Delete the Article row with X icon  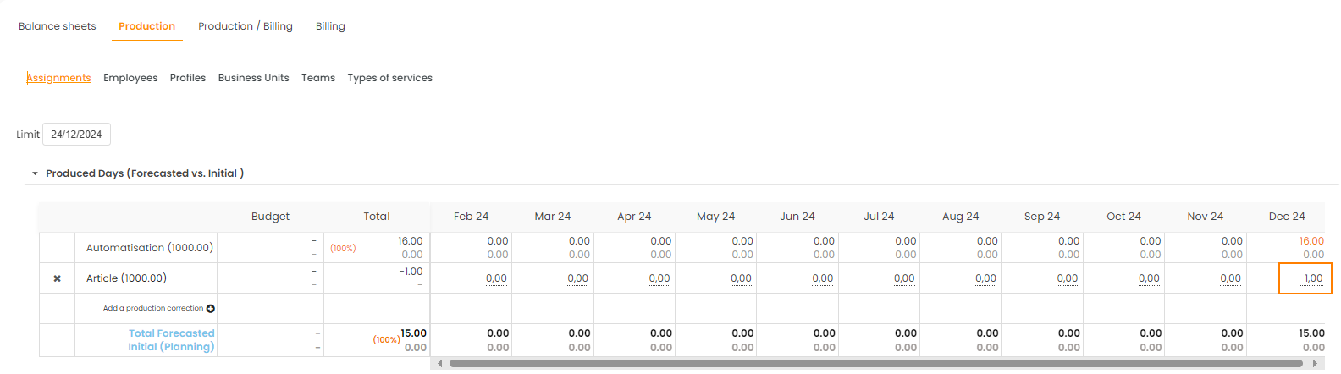click(57, 278)
